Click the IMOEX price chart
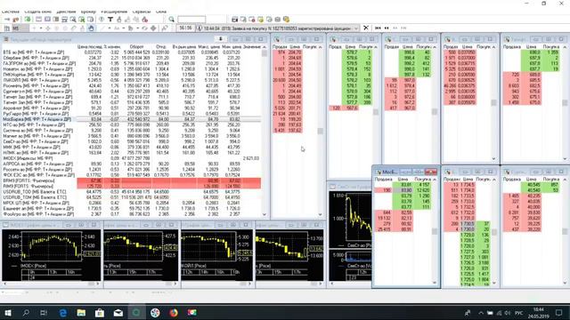 point(52,255)
